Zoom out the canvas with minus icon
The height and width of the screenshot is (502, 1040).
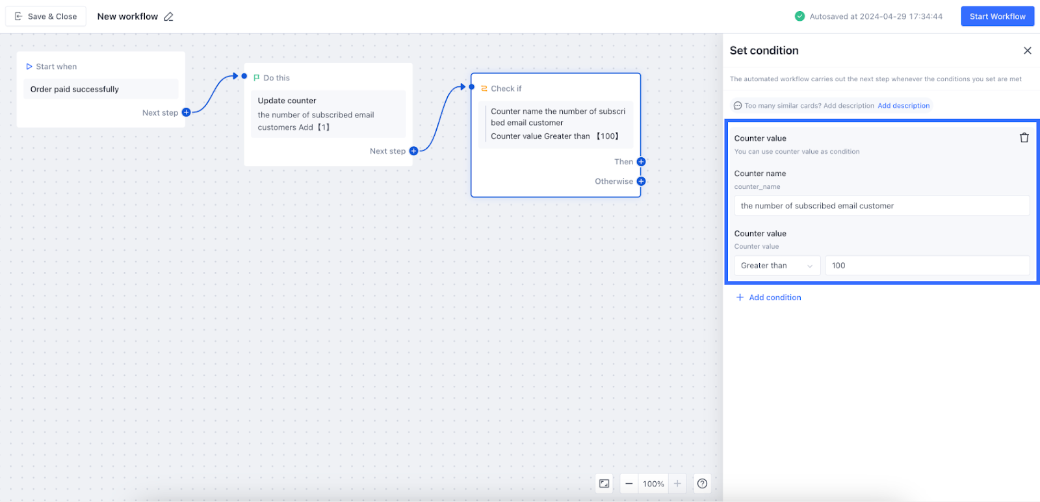629,483
